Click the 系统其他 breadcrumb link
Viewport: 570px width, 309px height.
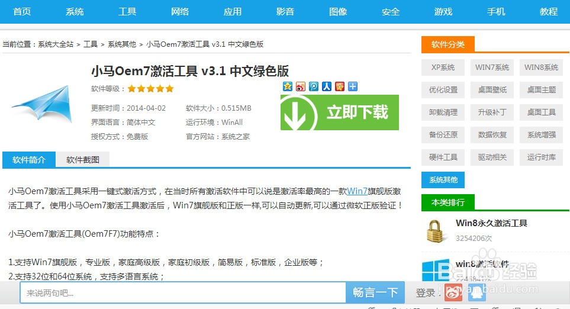(x=122, y=44)
